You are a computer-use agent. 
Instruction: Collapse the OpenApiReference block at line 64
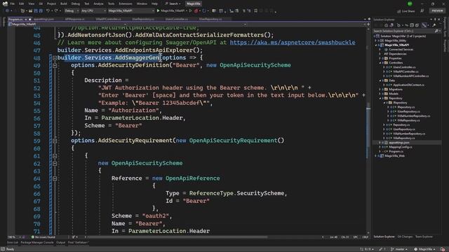pos(55,178)
